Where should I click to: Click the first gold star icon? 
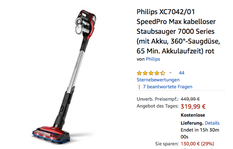click(140, 73)
